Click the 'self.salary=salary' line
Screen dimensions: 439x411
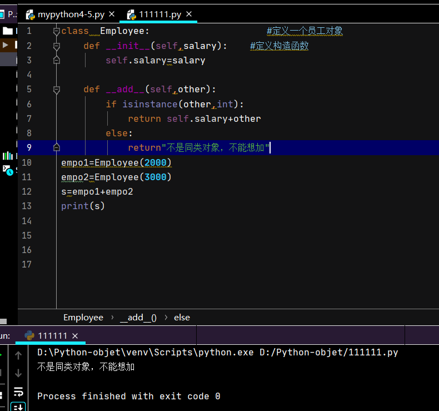pos(156,61)
